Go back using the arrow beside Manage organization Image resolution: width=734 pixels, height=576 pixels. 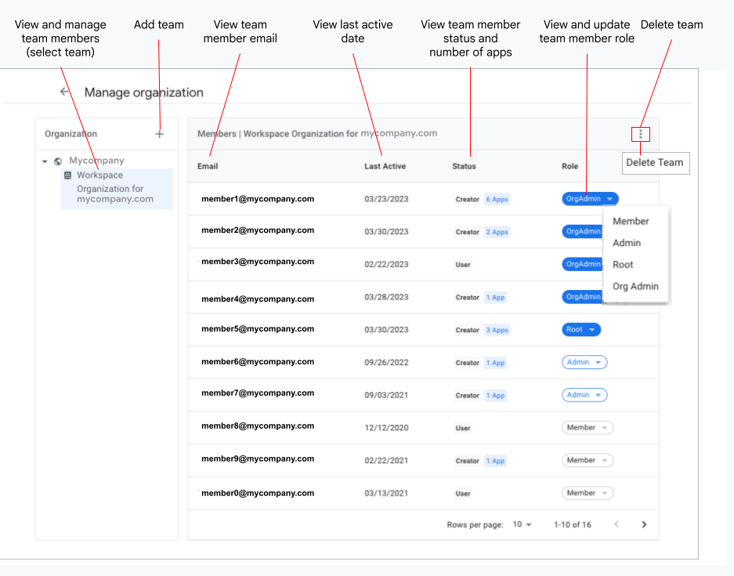(x=64, y=92)
